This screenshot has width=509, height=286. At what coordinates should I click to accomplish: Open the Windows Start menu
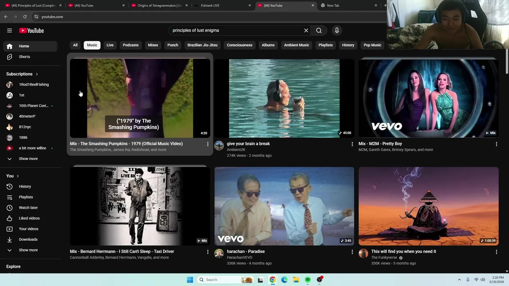190,280
